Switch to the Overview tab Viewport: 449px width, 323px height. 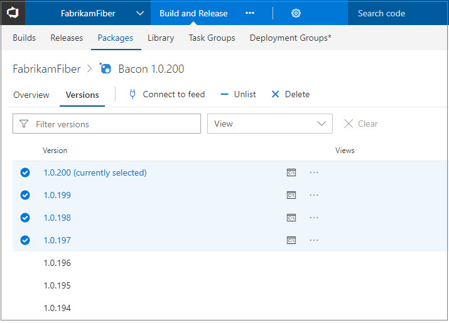tap(31, 95)
